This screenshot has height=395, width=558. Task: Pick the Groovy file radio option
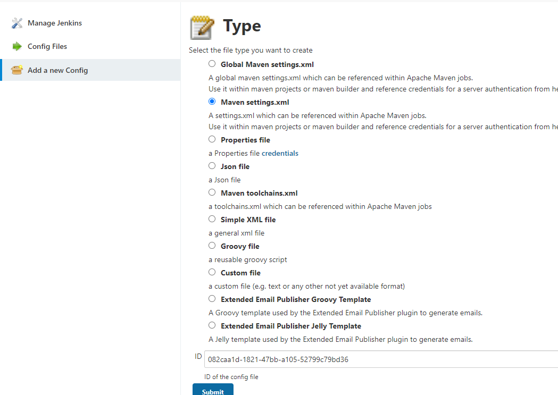[212, 246]
